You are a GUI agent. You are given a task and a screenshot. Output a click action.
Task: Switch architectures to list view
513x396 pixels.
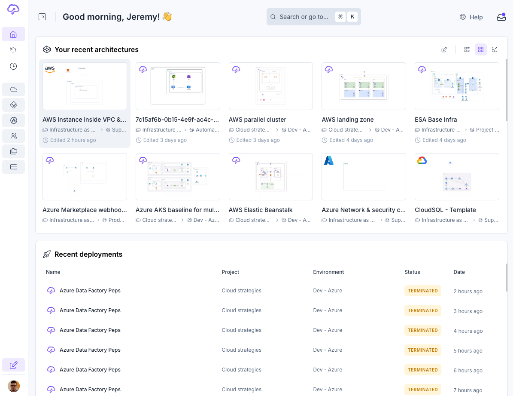(467, 49)
